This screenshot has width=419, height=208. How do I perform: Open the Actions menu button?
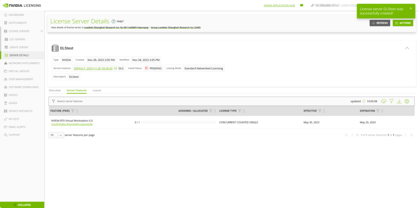pos(403,23)
